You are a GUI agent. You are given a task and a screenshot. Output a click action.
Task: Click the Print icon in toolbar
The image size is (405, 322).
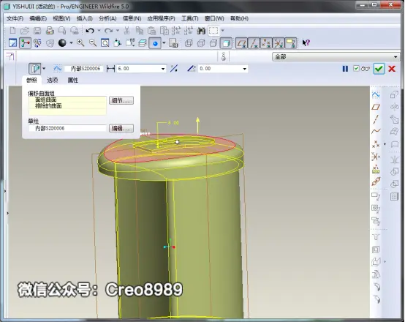point(50,31)
